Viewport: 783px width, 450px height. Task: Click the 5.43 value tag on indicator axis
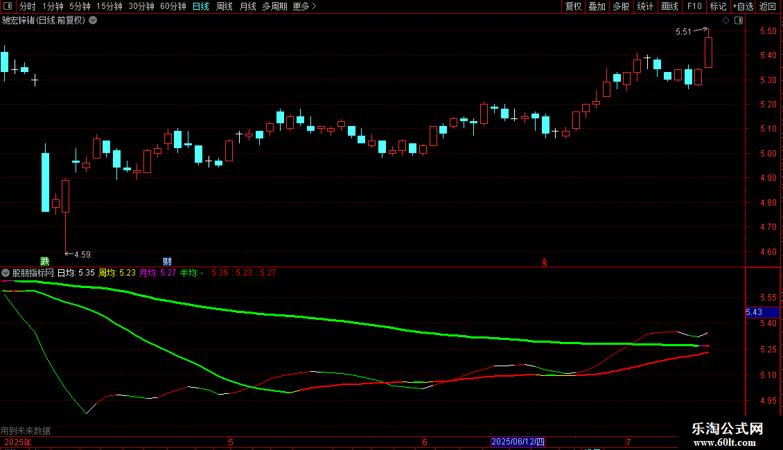point(762,312)
